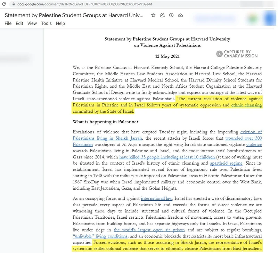
Task: Open the Help menu
Action: click(60, 24)
